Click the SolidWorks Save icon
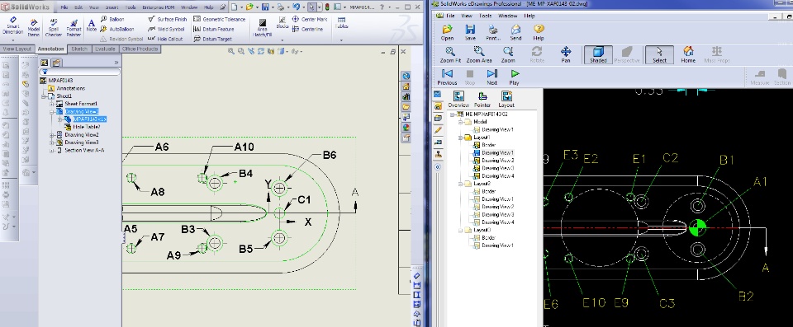The image size is (793, 327). click(x=265, y=7)
